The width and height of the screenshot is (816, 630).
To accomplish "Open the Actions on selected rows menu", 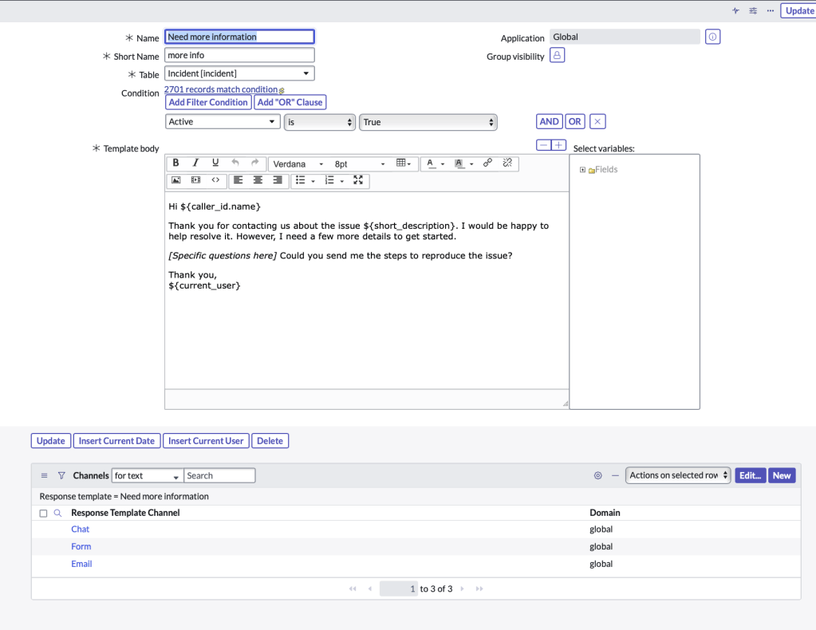I will pyautogui.click(x=677, y=475).
